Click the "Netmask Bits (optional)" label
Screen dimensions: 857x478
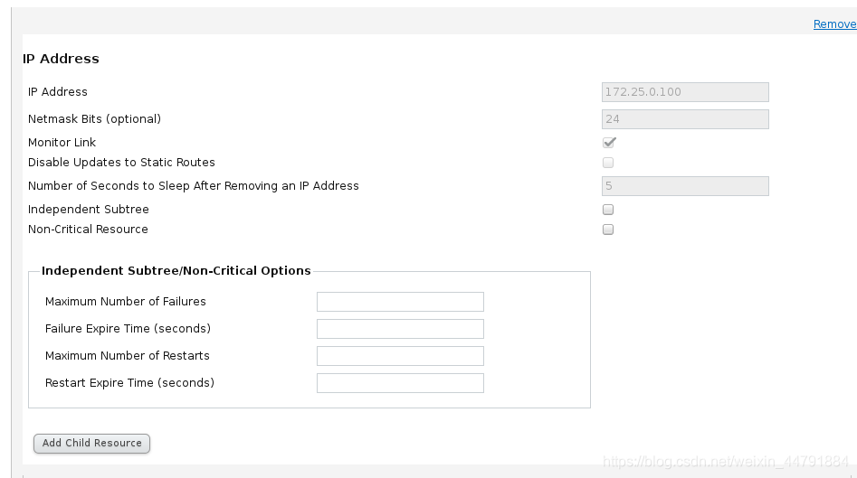click(94, 119)
